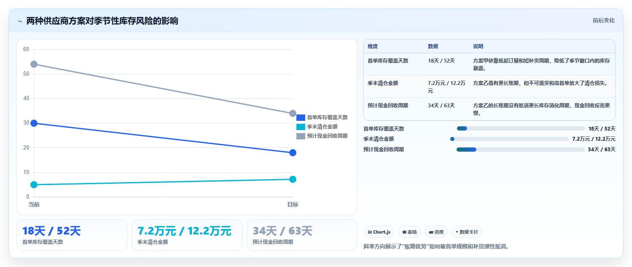Click the cyan data point at 当前
This screenshot has height=267, width=632.
click(x=34, y=185)
